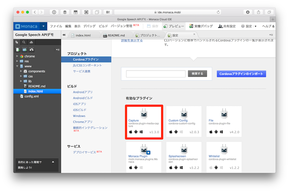Click the 検索する search button
This screenshot has width=289, height=192.
click(x=197, y=73)
